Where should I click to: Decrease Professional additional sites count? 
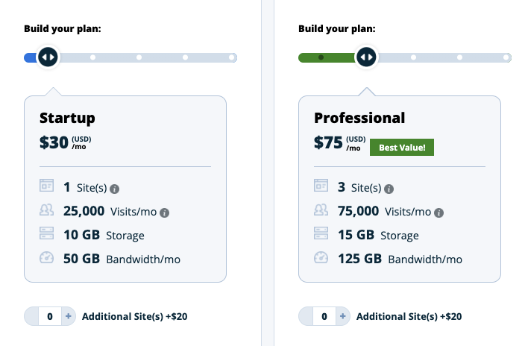[x=306, y=316]
